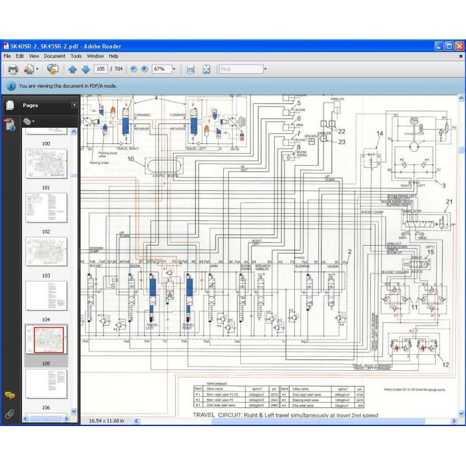The height and width of the screenshot is (466, 466).
Task: Open the Find options dropdown arrow
Action: 265,69
